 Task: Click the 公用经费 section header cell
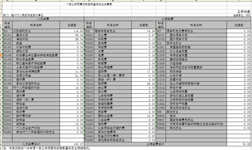coord(167,19)
